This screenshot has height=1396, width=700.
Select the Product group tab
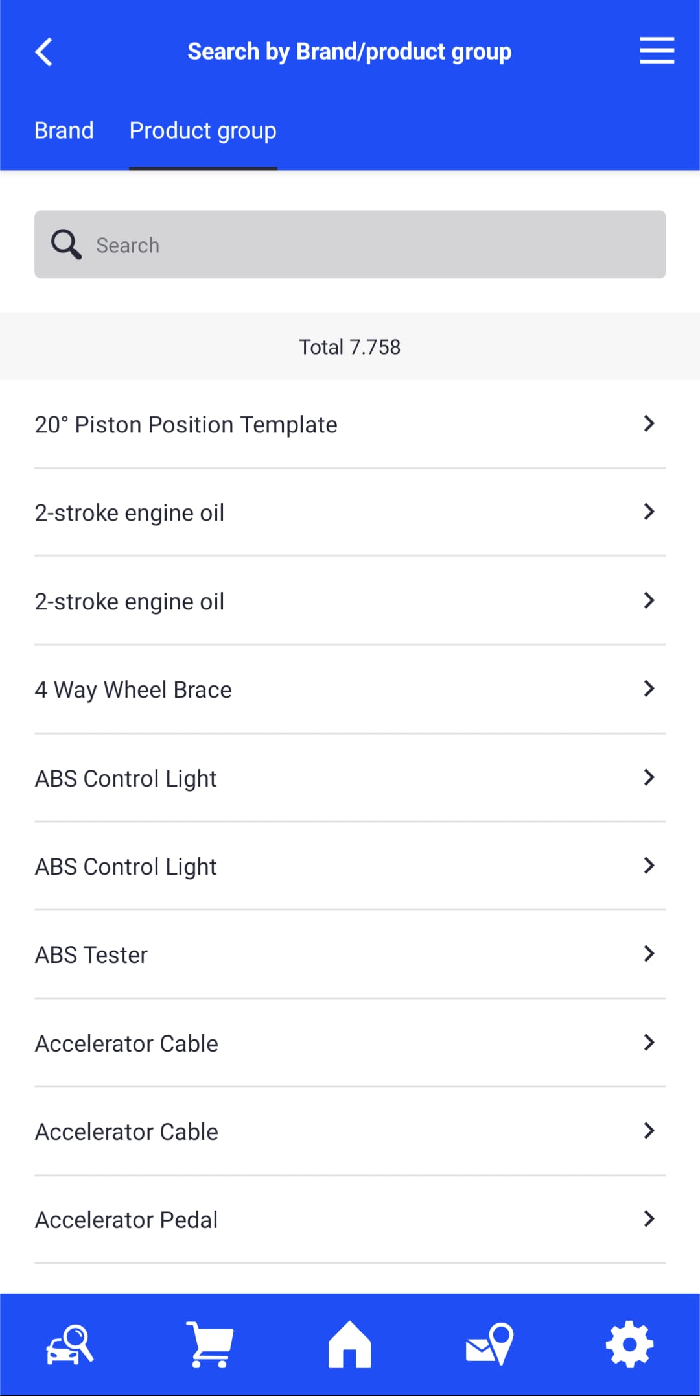pos(203,131)
